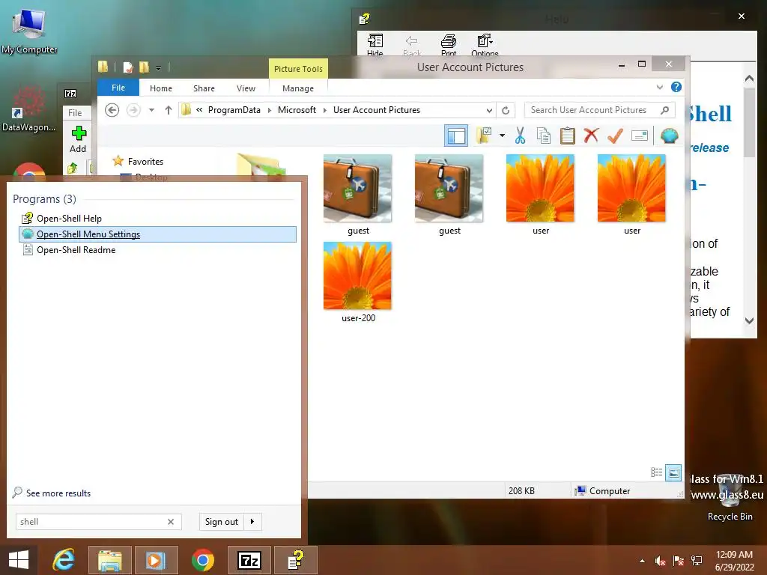This screenshot has width=767, height=575.
Task: Go up one folder level arrow
Action: [x=169, y=110]
